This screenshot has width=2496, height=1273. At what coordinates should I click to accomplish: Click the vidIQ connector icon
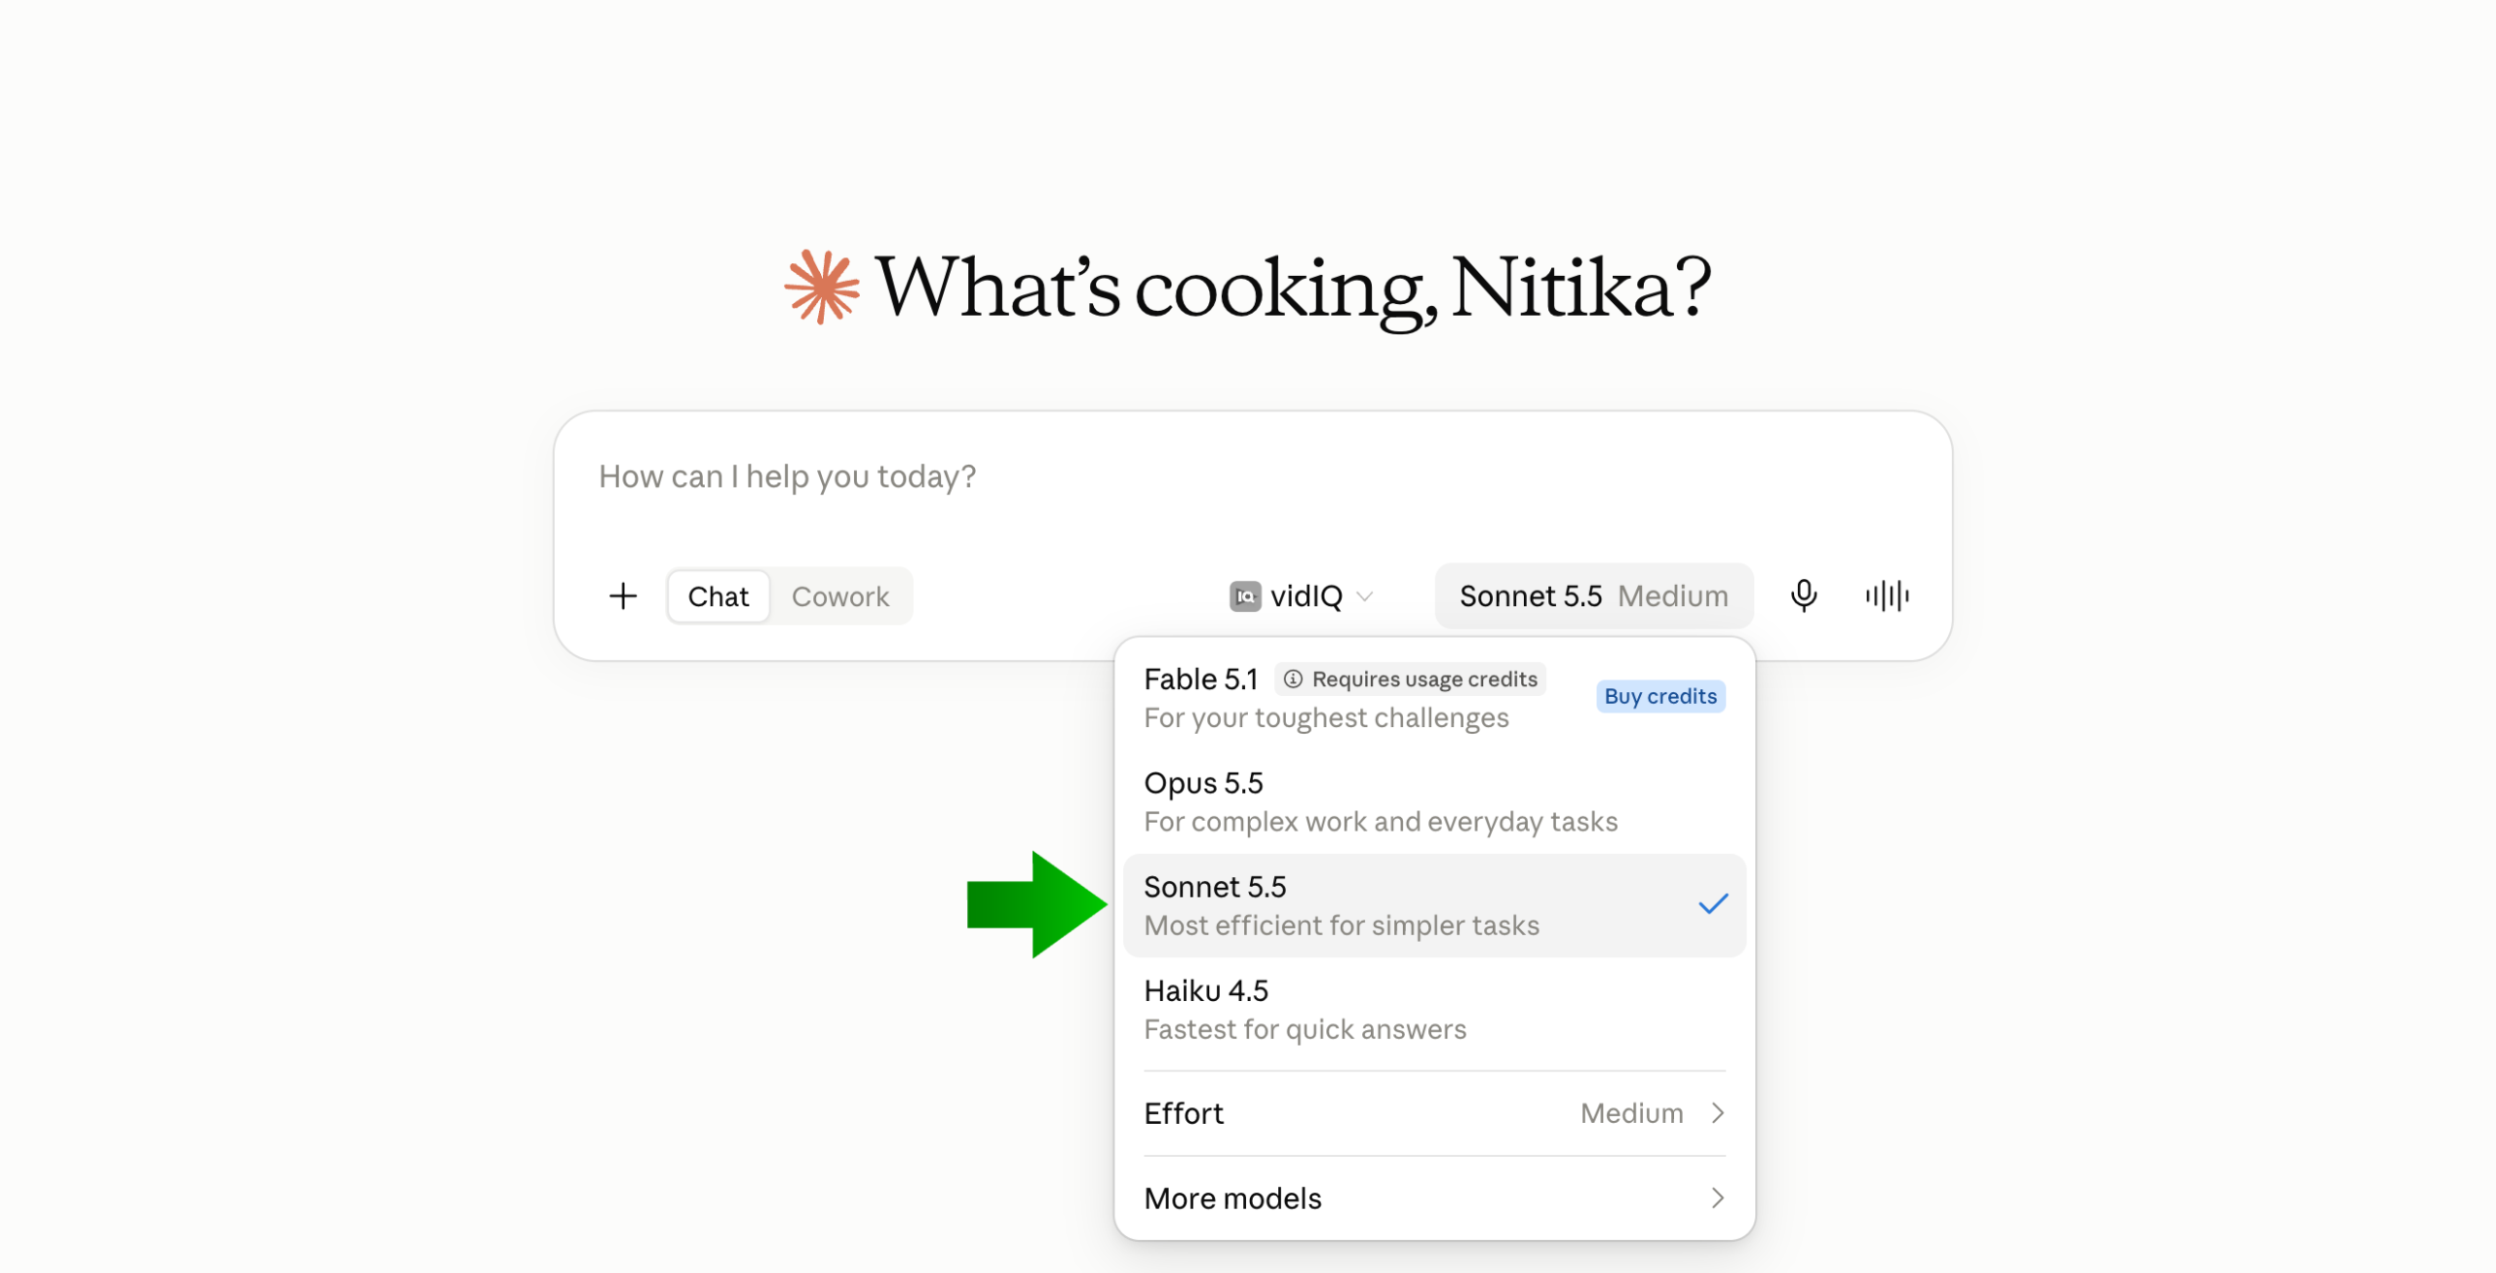(x=1245, y=596)
